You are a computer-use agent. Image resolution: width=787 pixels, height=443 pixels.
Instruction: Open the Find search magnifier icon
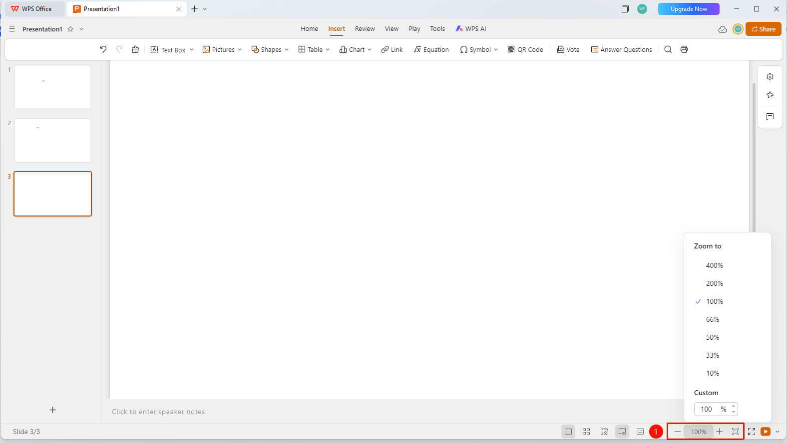(x=668, y=49)
